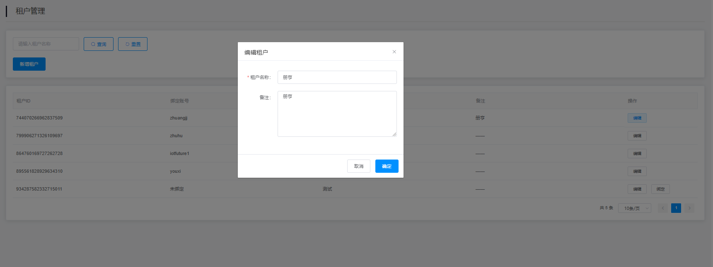This screenshot has height=267, width=713.
Task: Open the 10条/页 page size dropdown
Action: click(634, 208)
